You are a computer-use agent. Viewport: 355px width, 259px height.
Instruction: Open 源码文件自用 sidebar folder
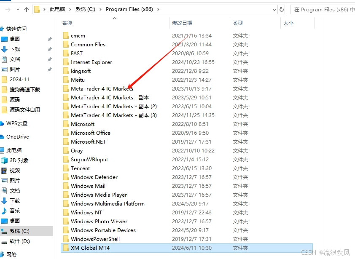pos(25,110)
